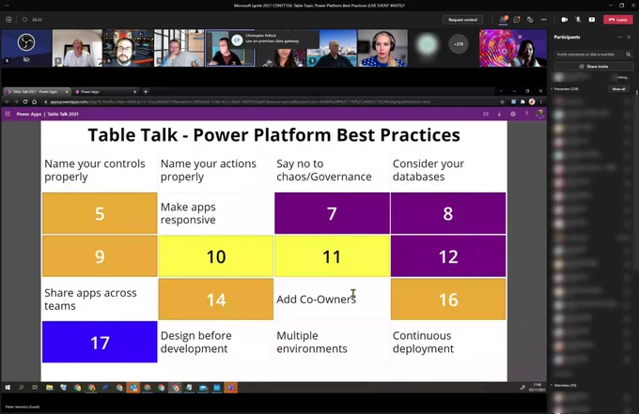Viewport: 639px width, 414px height.
Task: Click the red Leave button
Action: (618, 20)
